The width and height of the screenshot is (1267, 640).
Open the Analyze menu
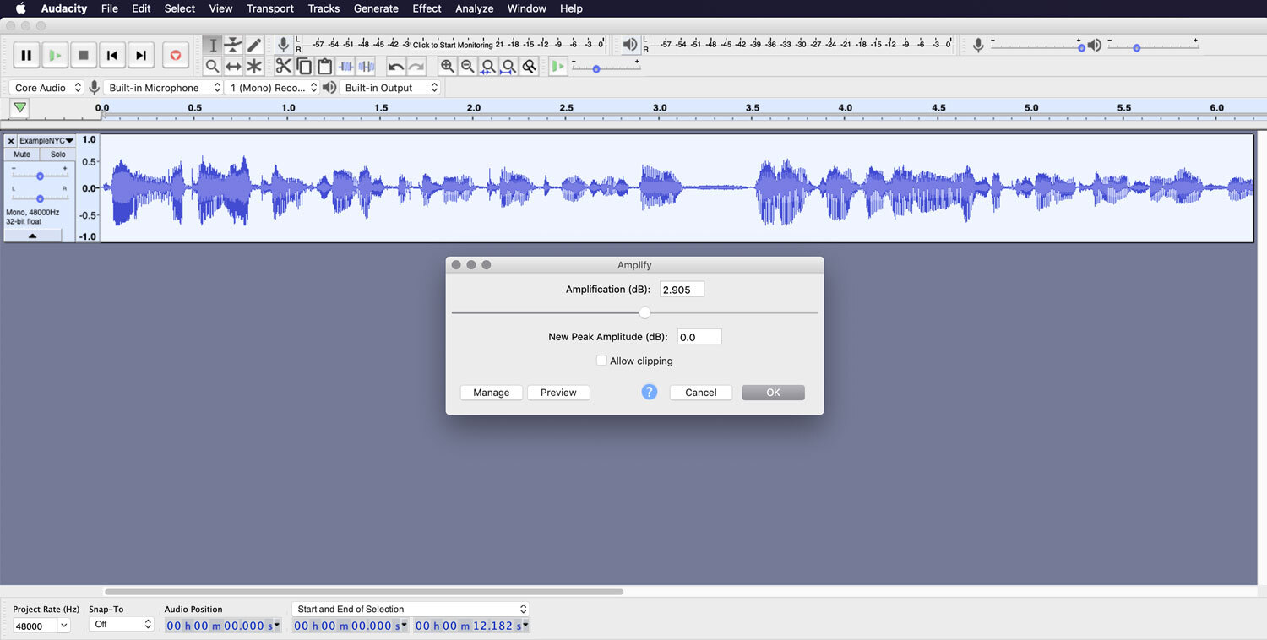click(475, 8)
